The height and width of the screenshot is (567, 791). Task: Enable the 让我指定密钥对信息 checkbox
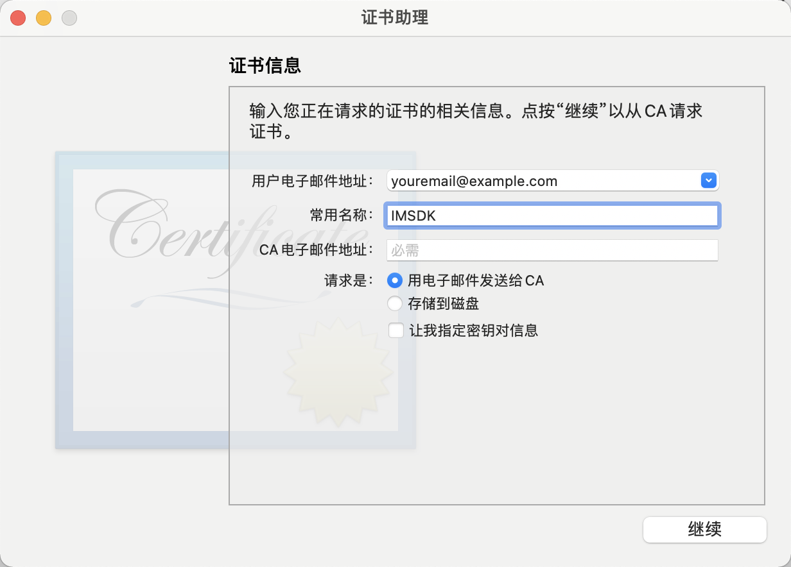[396, 330]
